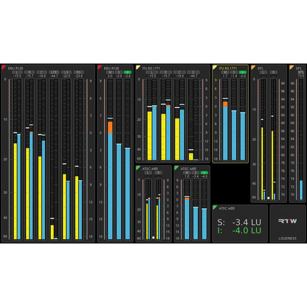Click the green corner triangle of the ATSC A85 L/R panel
Image resolution: width=307 pixels, height=307 pixels.
pos(138,168)
